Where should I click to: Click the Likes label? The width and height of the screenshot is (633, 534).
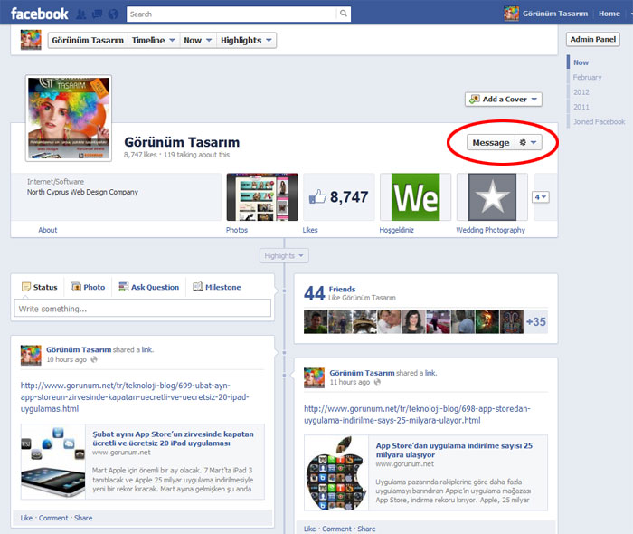[x=310, y=230]
